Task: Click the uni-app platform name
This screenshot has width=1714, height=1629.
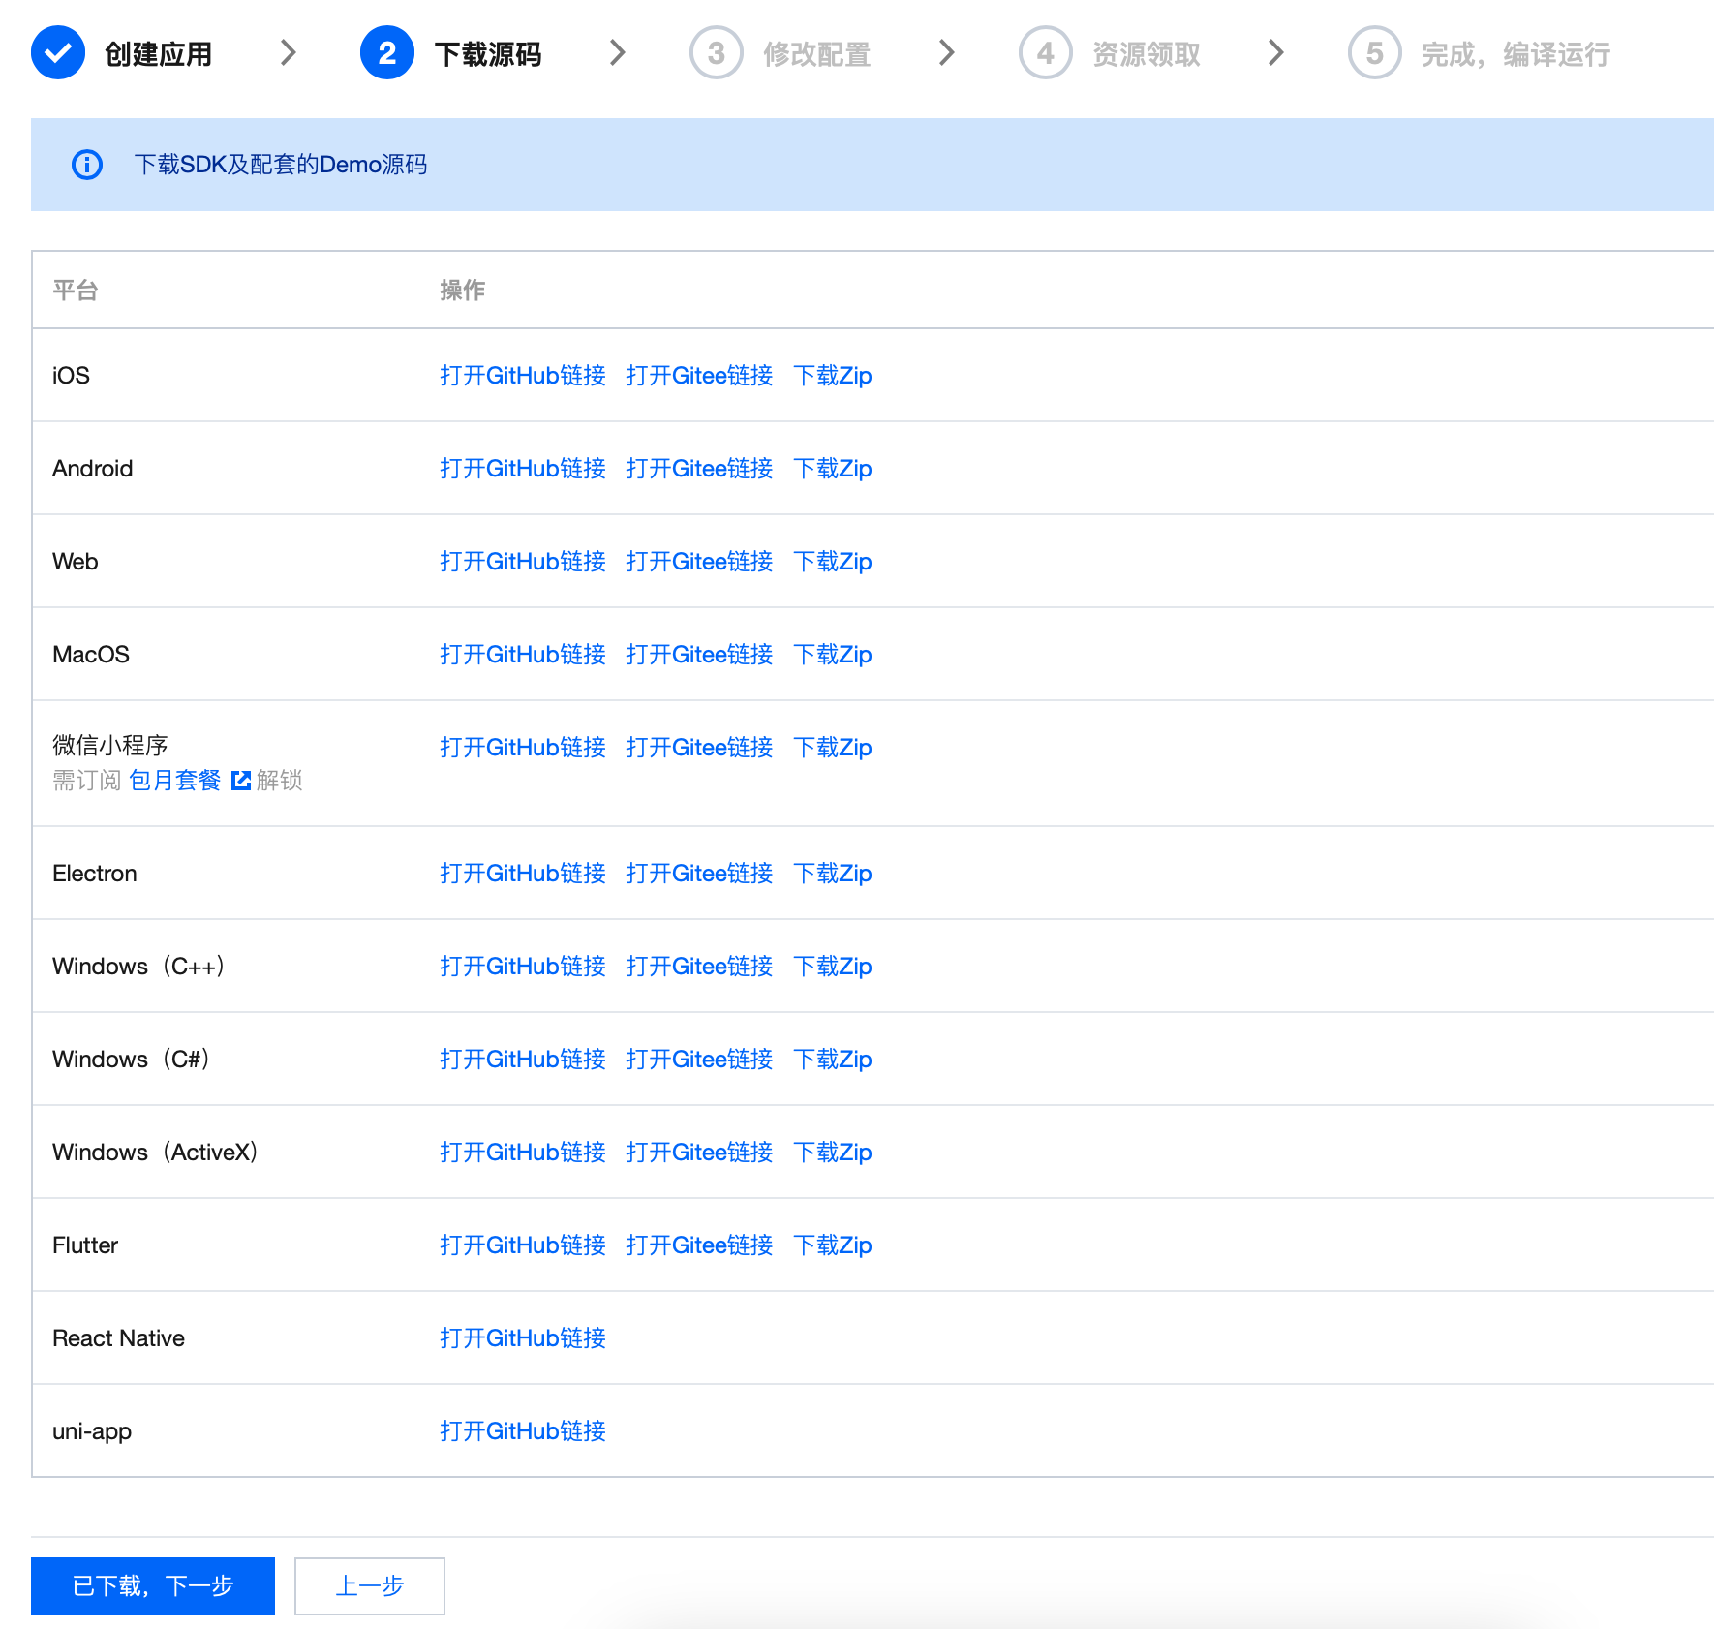Action: click(x=92, y=1432)
